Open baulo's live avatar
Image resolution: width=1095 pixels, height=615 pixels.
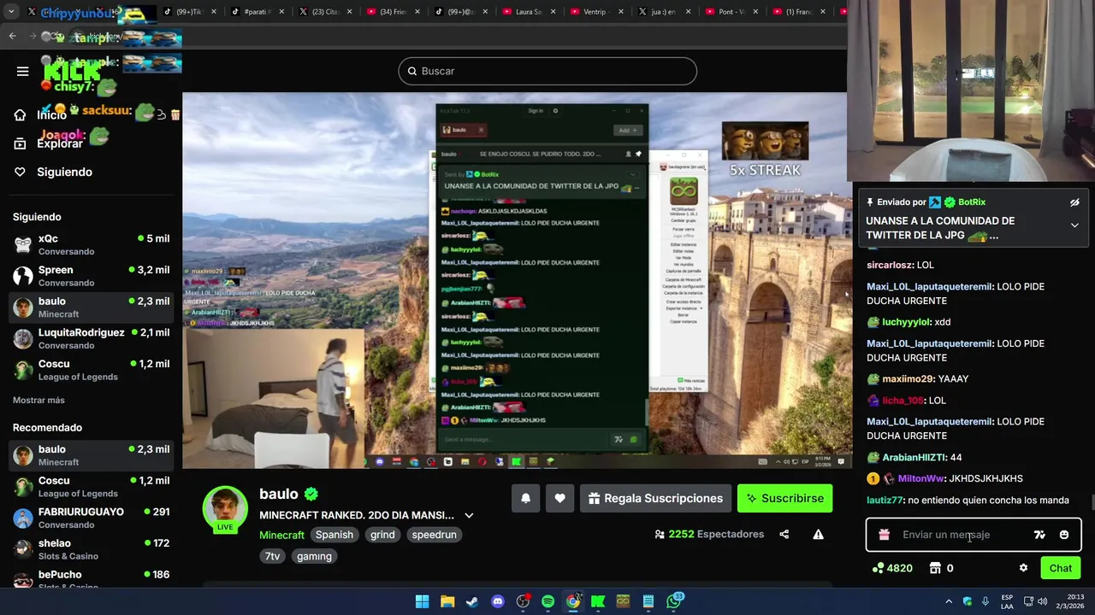pos(225,509)
